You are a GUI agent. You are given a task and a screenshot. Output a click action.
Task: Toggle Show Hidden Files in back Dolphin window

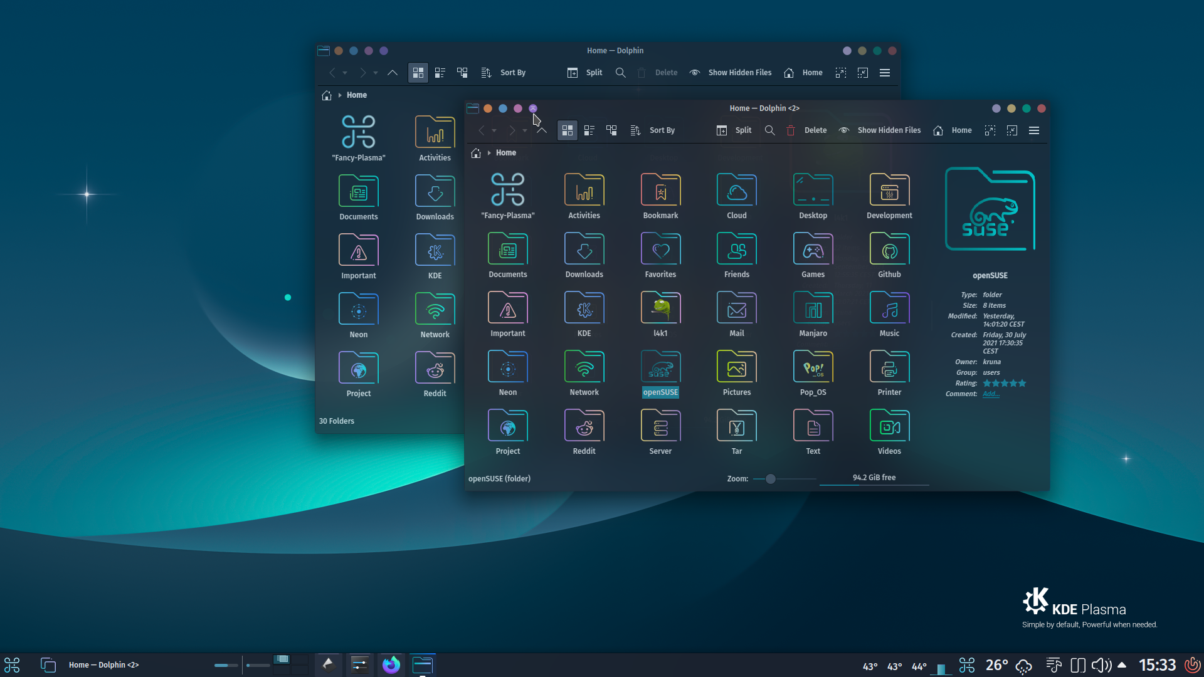pos(731,73)
